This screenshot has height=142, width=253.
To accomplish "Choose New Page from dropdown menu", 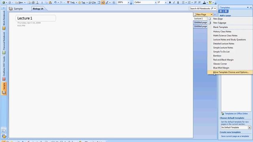I will (230, 19).
